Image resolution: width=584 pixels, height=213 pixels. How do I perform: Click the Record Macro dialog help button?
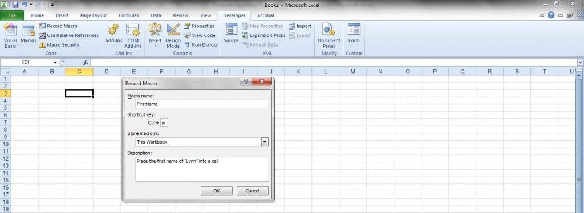coord(245,82)
